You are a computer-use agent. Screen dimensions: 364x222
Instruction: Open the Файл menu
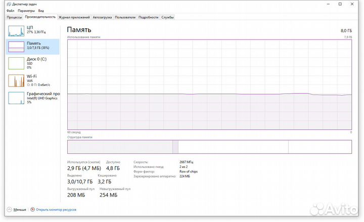pyautogui.click(x=10, y=10)
